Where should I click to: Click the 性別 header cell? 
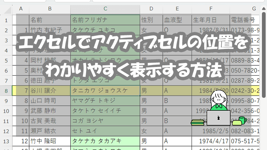point(151,20)
